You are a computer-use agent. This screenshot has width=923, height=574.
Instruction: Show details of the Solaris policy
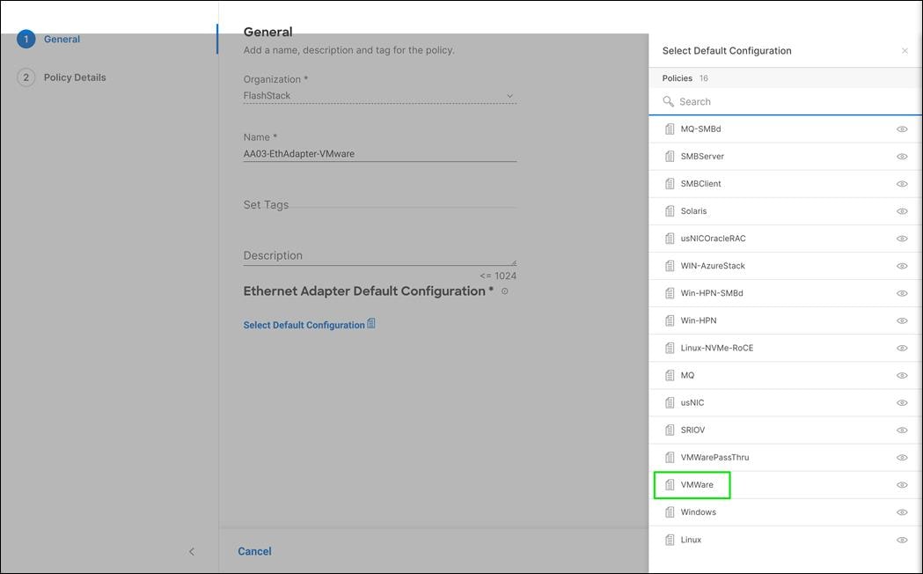click(901, 210)
